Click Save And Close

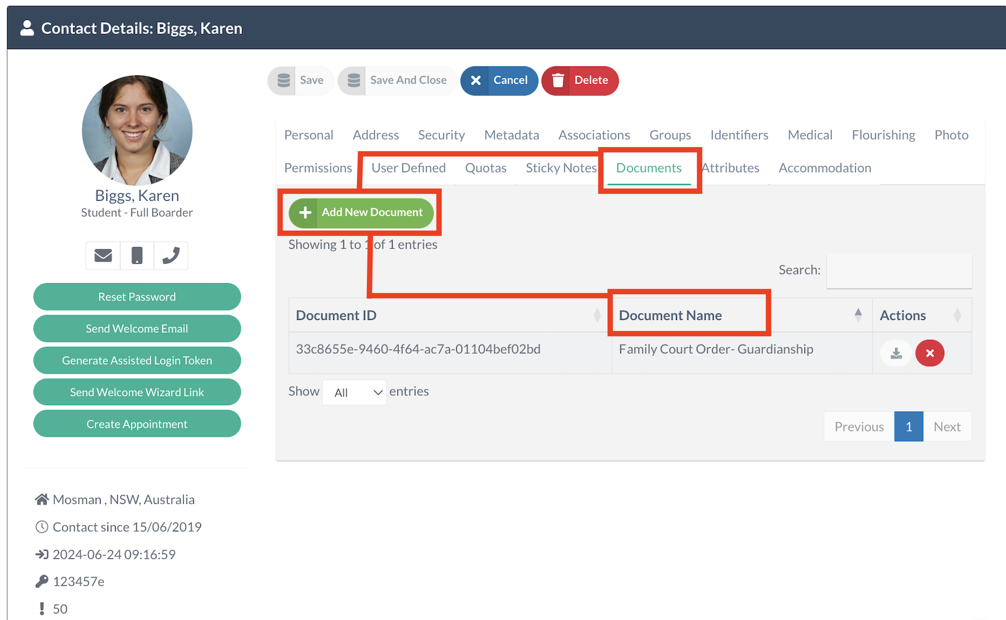pyautogui.click(x=397, y=81)
